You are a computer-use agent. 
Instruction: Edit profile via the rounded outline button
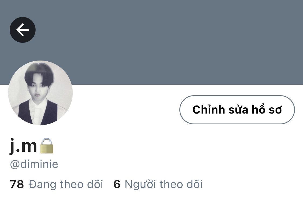pyautogui.click(x=237, y=110)
